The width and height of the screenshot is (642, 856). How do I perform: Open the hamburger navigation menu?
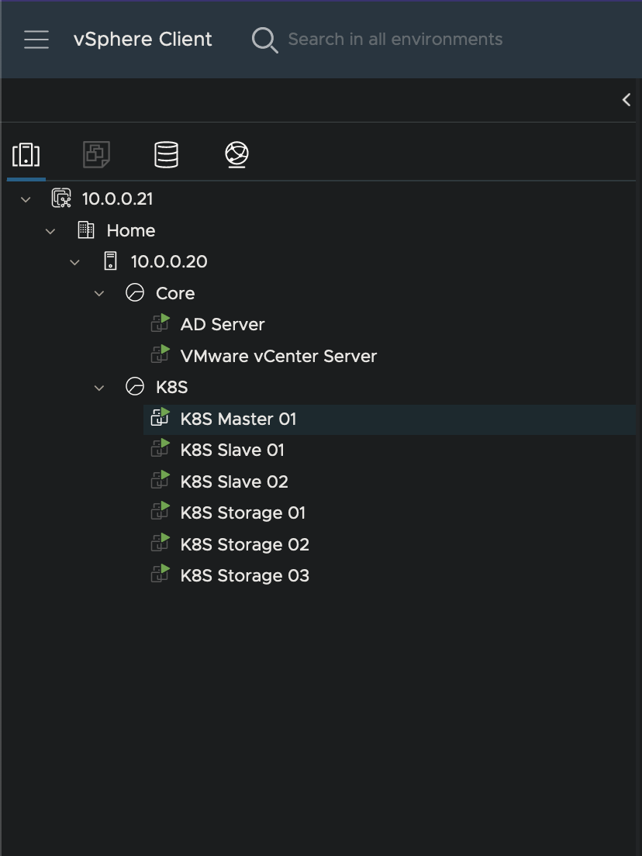point(36,40)
